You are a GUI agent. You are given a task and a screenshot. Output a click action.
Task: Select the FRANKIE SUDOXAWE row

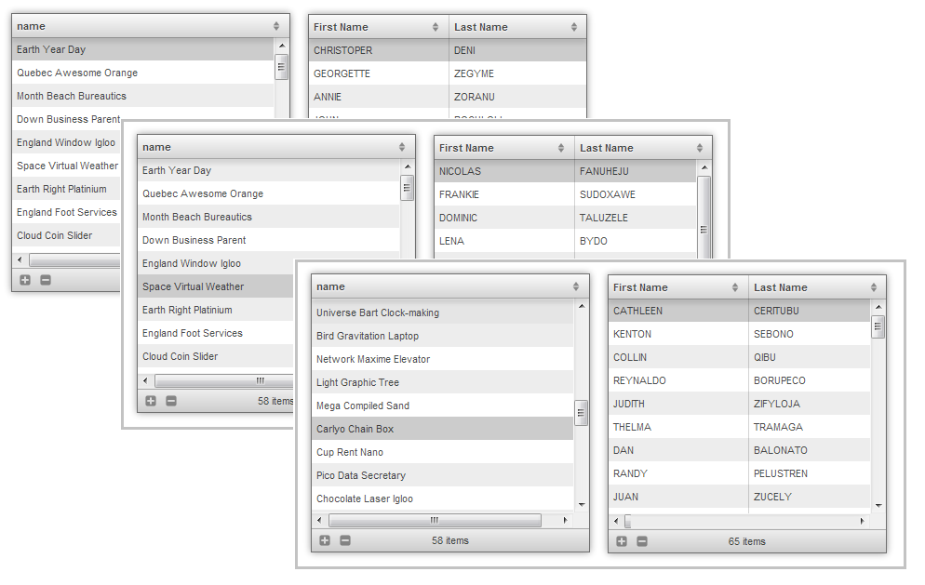point(565,194)
